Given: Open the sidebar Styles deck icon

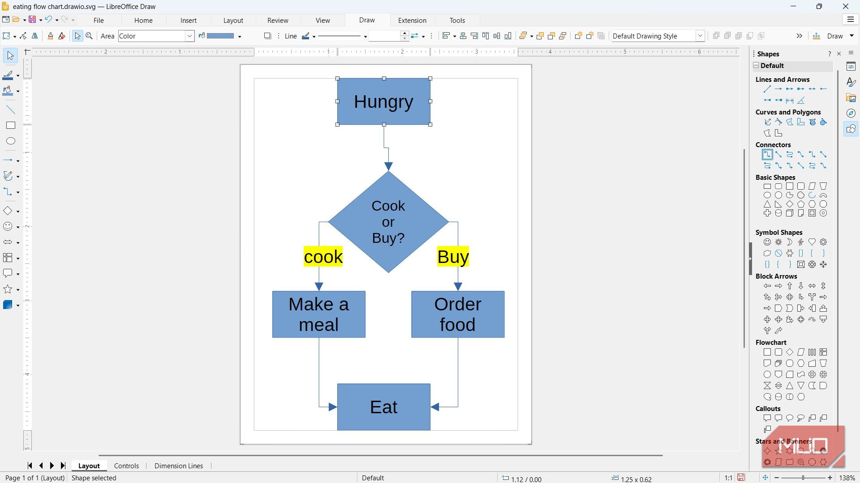Looking at the screenshot, I should (x=851, y=82).
